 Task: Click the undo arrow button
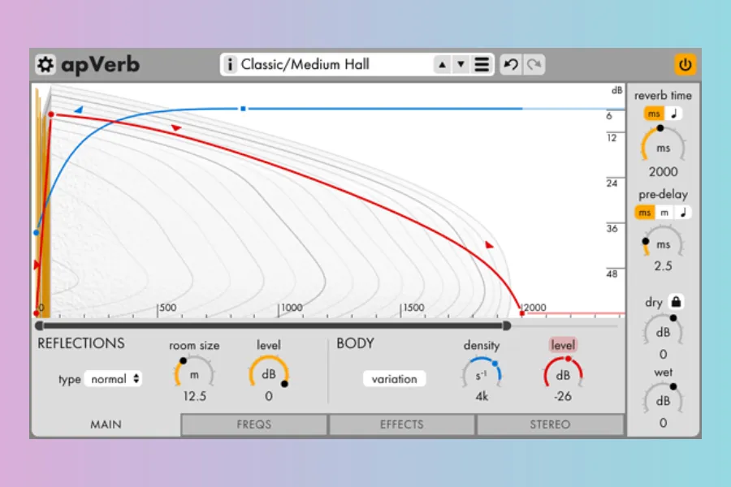coord(511,65)
